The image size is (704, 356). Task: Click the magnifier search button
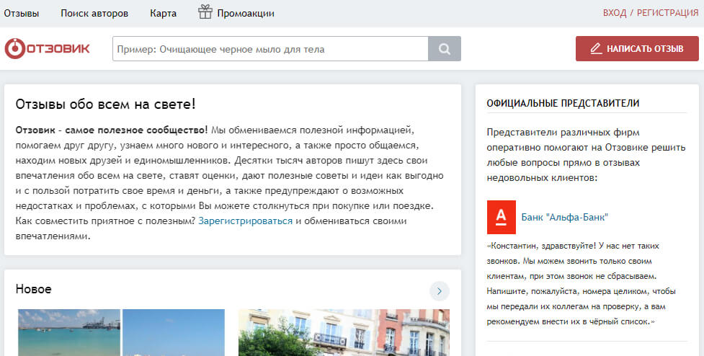point(445,49)
